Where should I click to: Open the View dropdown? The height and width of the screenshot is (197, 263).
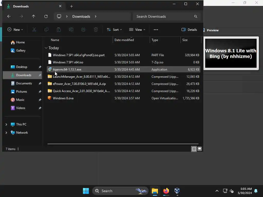click(x=137, y=30)
